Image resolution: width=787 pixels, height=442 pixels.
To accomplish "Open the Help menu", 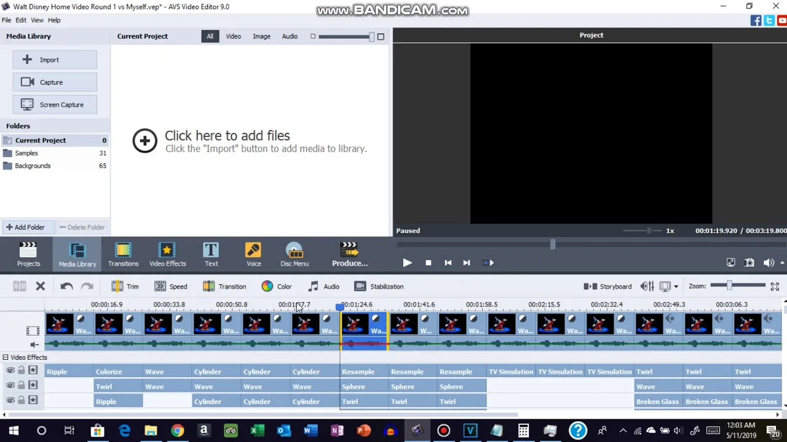I will 54,20.
